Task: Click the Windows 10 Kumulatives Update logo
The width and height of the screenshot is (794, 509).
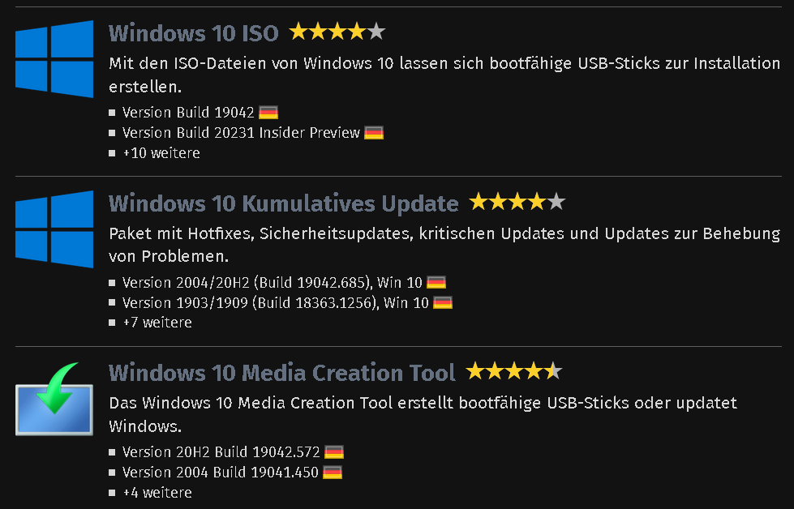Action: coord(54,229)
